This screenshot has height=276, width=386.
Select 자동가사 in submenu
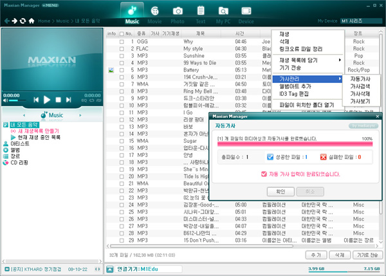[x=360, y=78]
